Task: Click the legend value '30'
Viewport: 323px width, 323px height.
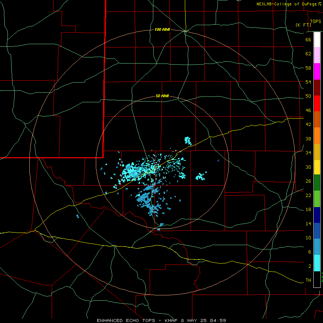Action: tap(308, 167)
